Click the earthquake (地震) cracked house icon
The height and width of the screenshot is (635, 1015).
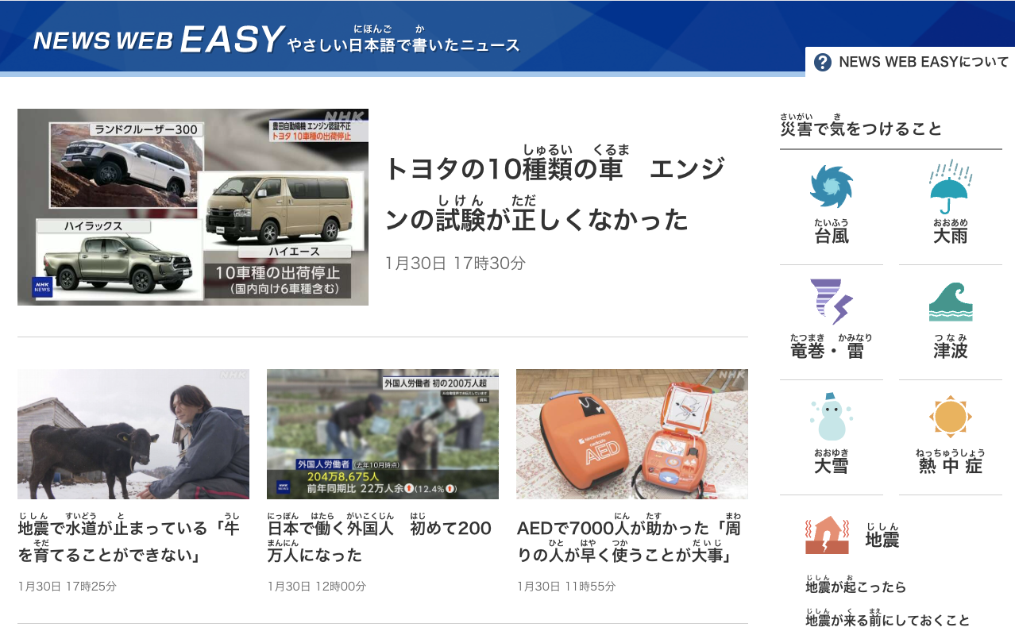[827, 535]
